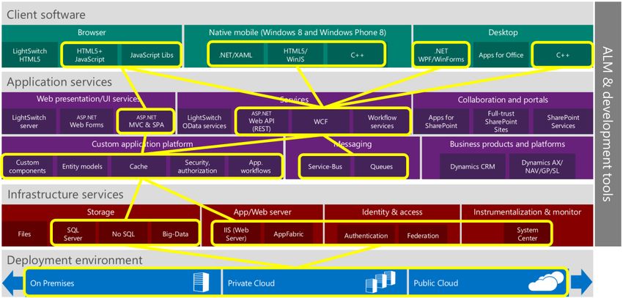The width and height of the screenshot is (623, 298).
Task: Click the Client software section title
Action: coord(46,15)
